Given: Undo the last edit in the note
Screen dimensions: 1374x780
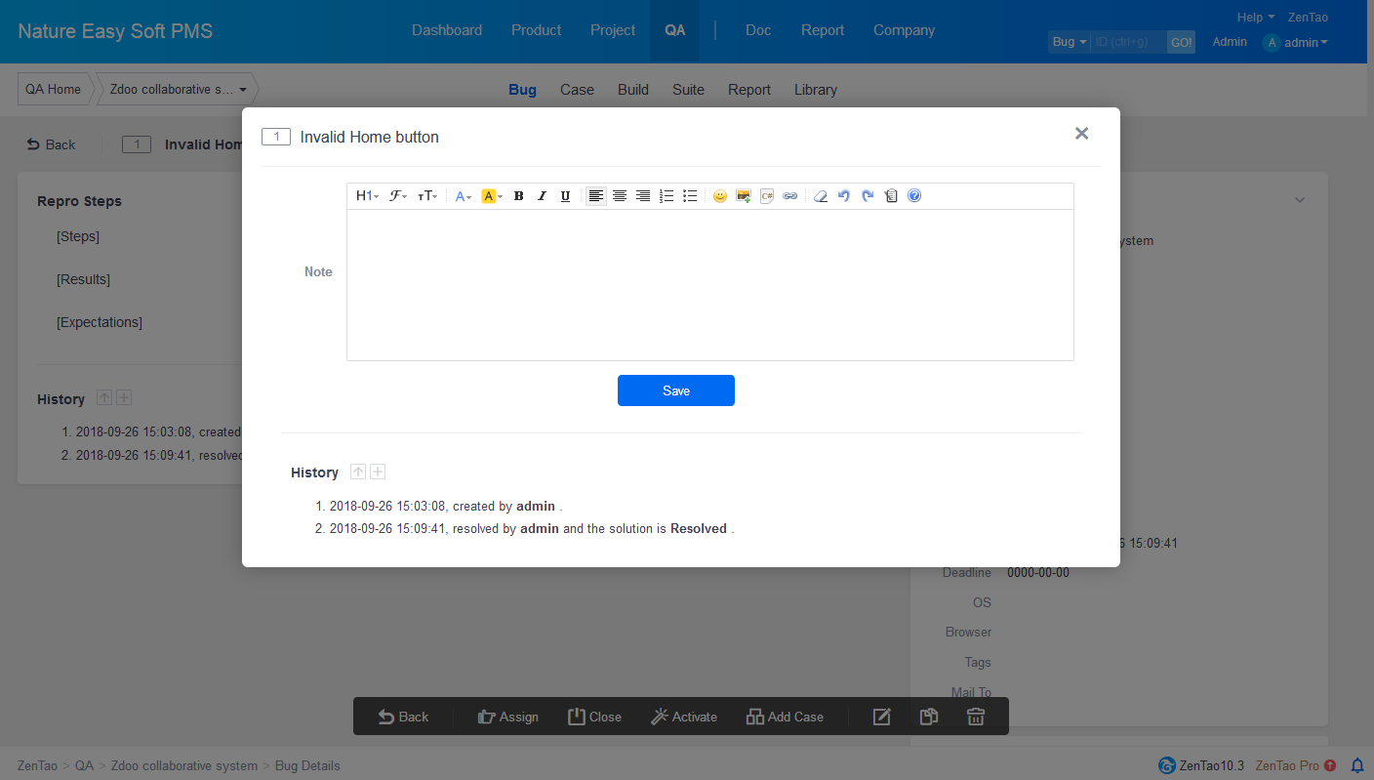Looking at the screenshot, I should pos(844,196).
